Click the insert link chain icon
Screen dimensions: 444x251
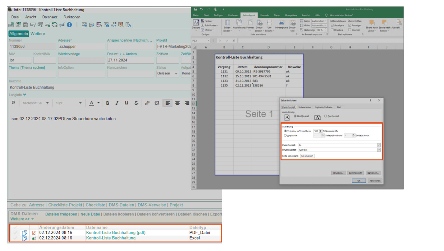point(147,103)
